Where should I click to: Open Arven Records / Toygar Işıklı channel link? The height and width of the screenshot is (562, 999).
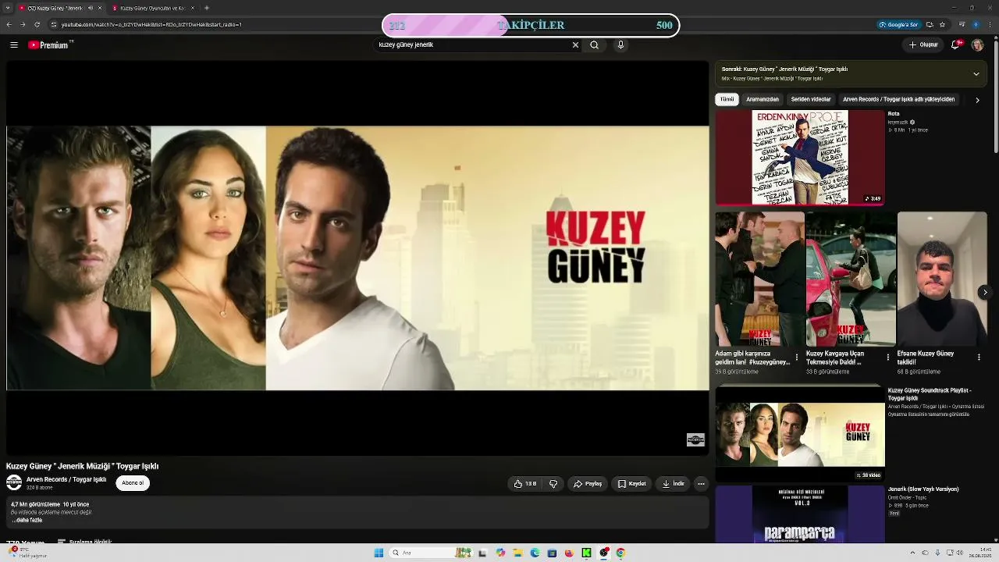(x=66, y=479)
